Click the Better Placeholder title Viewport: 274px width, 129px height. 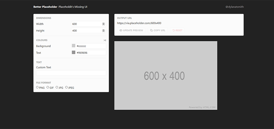(45, 7)
